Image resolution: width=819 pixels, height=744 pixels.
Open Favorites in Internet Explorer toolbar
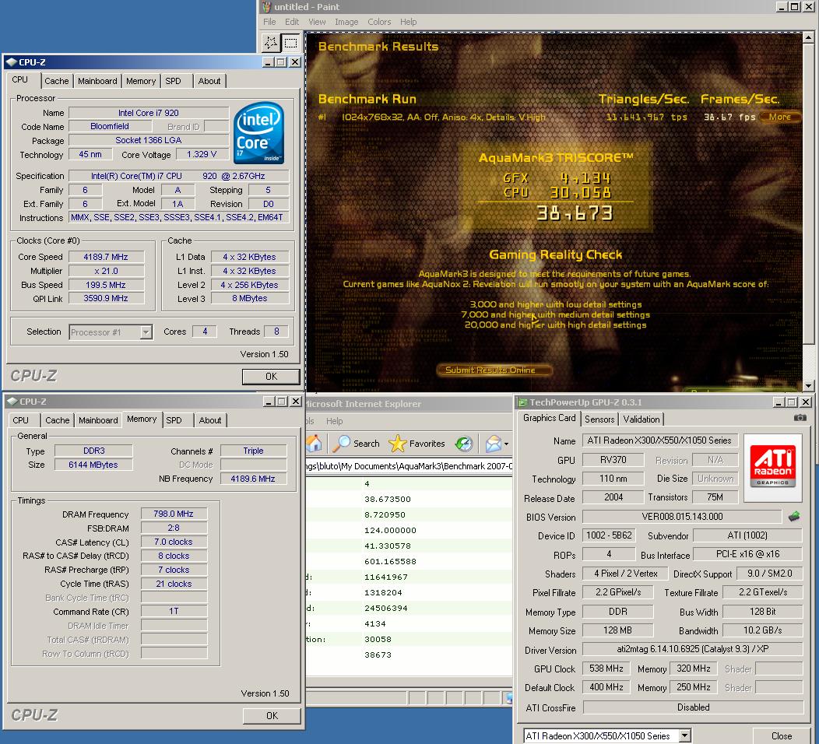pos(417,444)
